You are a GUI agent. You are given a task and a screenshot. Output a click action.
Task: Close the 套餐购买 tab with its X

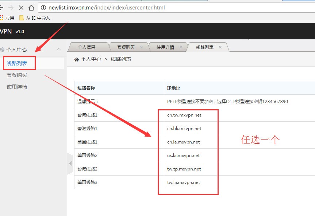pos(141,47)
